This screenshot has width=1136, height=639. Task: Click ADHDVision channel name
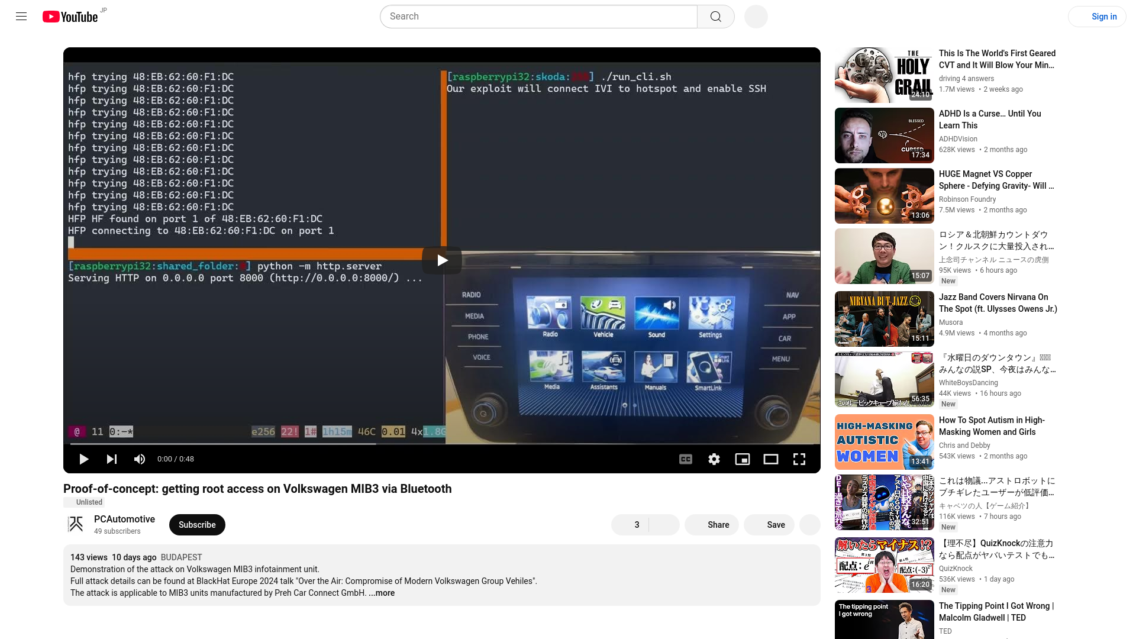pos(958,139)
